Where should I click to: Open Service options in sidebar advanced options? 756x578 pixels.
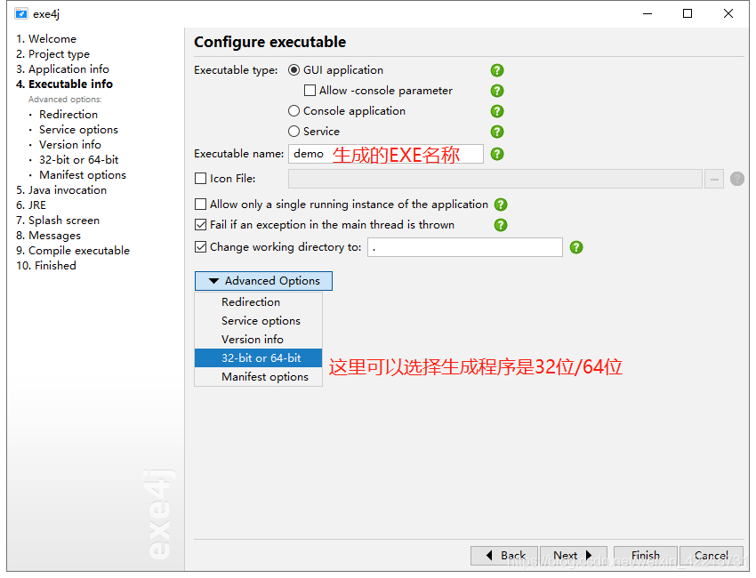78,130
